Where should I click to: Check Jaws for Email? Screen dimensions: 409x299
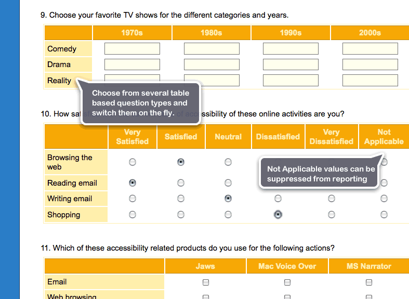(x=206, y=282)
